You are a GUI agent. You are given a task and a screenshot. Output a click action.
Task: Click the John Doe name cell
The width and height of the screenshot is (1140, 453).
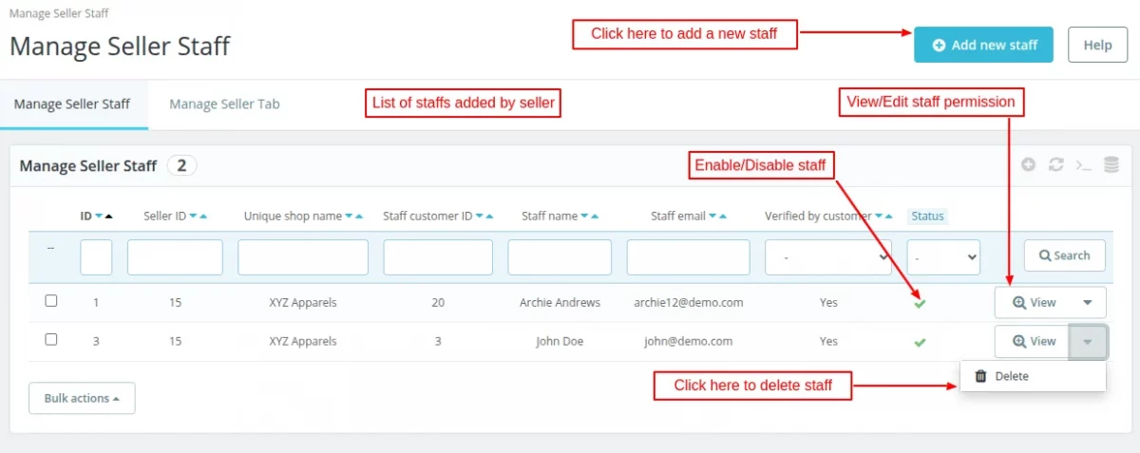click(x=560, y=341)
